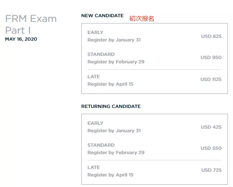
Task: Select the USD 1125 late fee
Action: click(x=211, y=79)
